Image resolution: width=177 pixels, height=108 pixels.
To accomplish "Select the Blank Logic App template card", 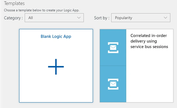I will click(56, 66).
